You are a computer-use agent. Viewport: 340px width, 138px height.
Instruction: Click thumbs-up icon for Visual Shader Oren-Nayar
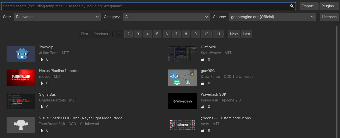41,131
